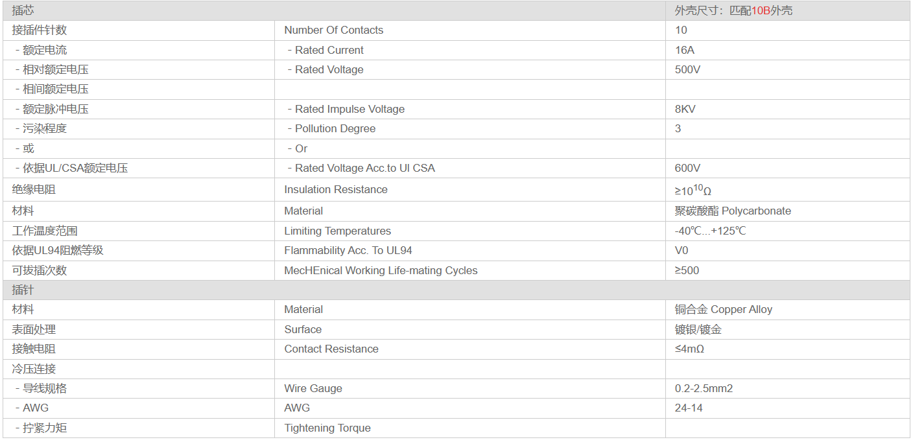Click the 插芯 section header
The image size is (913, 442).
(23, 10)
